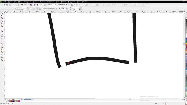Viewport: 187px width, 105px height.
Task: Pick red in the document palette
Action: click(x=10, y=101)
